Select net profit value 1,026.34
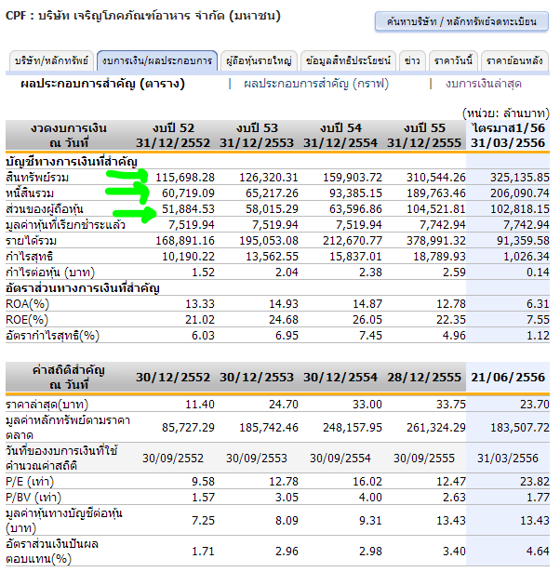This screenshot has height=572, width=560. pyautogui.click(x=527, y=257)
